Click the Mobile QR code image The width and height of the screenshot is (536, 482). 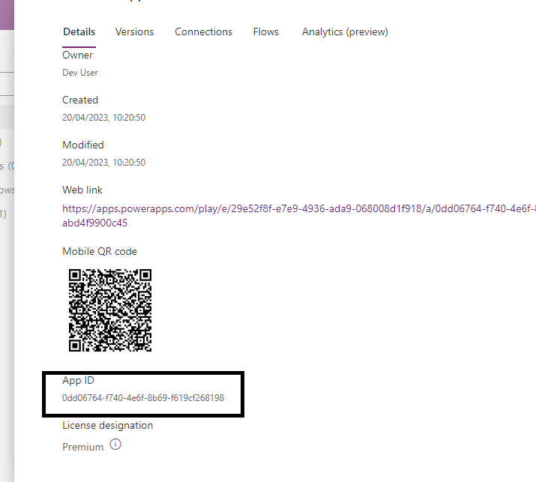tap(110, 310)
